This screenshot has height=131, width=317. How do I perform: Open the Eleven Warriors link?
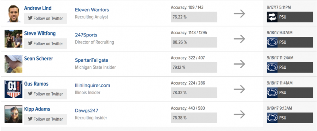pyautogui.click(x=92, y=10)
